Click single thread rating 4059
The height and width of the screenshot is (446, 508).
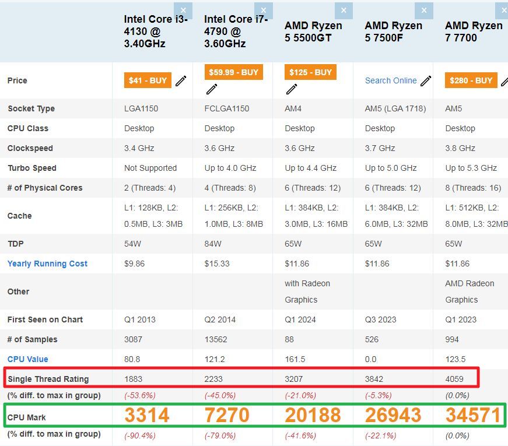(454, 379)
